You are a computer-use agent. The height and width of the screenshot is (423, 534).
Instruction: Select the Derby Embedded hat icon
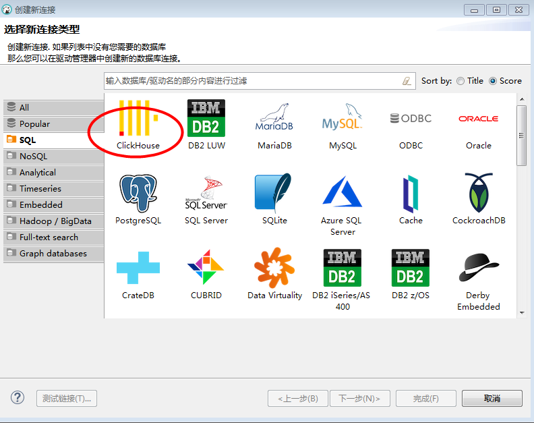(x=479, y=268)
